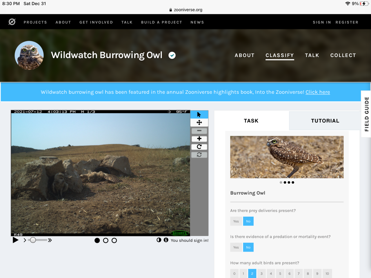The width and height of the screenshot is (371, 278).
Task: Select 2 adult birds present
Action: point(252,274)
